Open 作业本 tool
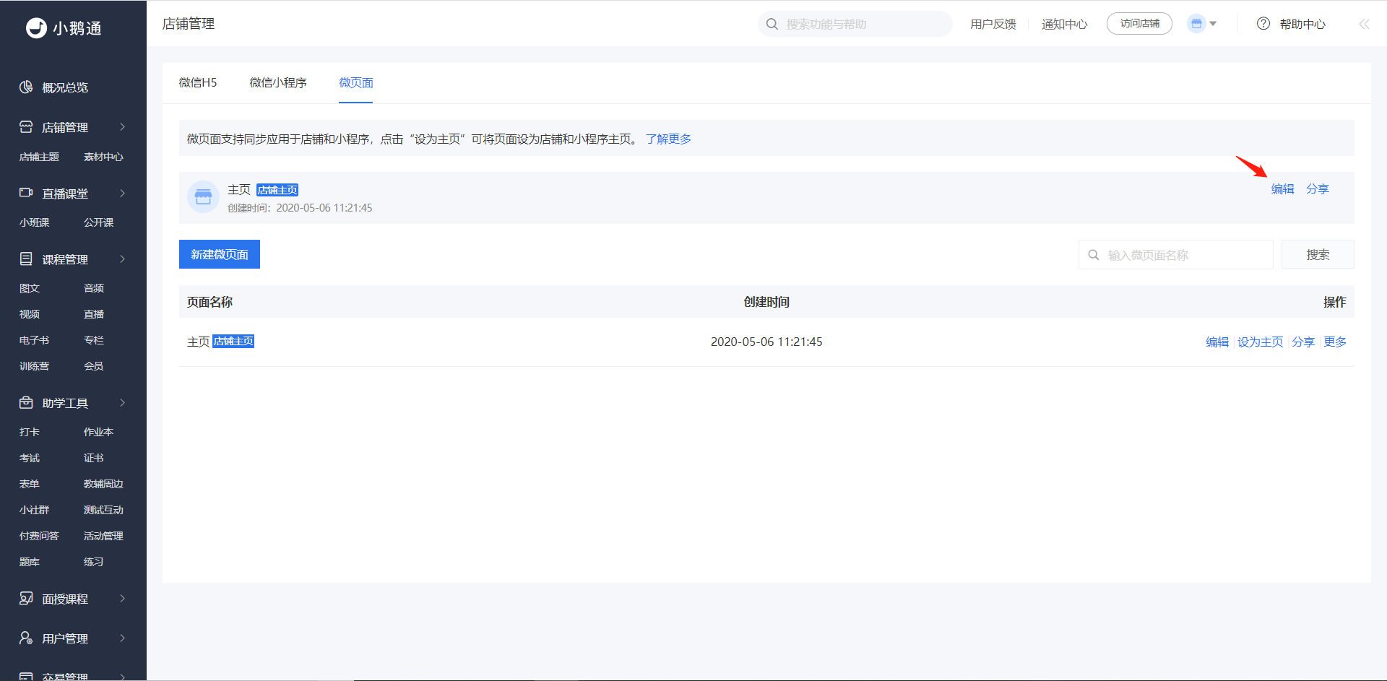The width and height of the screenshot is (1387, 681). (x=98, y=432)
